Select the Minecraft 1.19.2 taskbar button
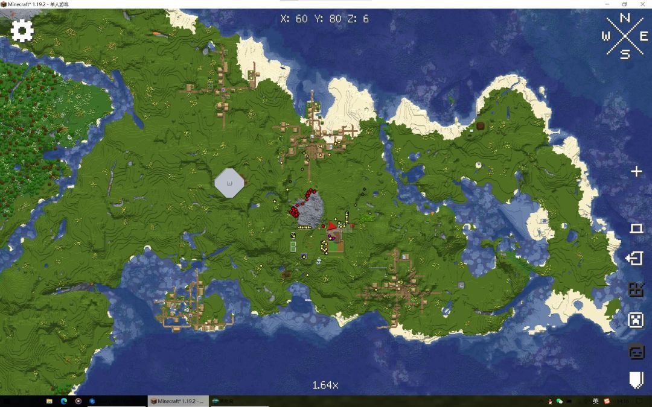This screenshot has height=407, width=652. [177, 401]
